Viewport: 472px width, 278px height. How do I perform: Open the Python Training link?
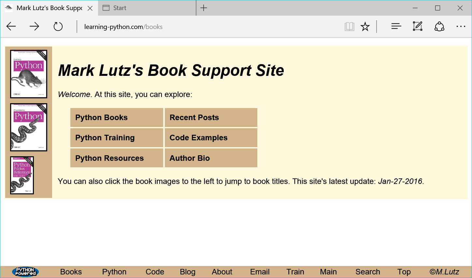point(117,138)
